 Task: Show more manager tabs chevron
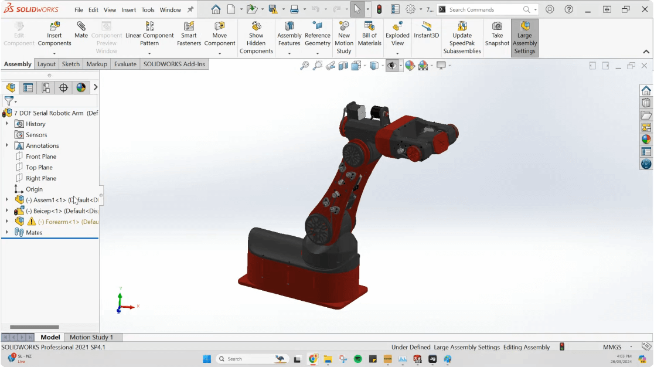pyautogui.click(x=96, y=87)
